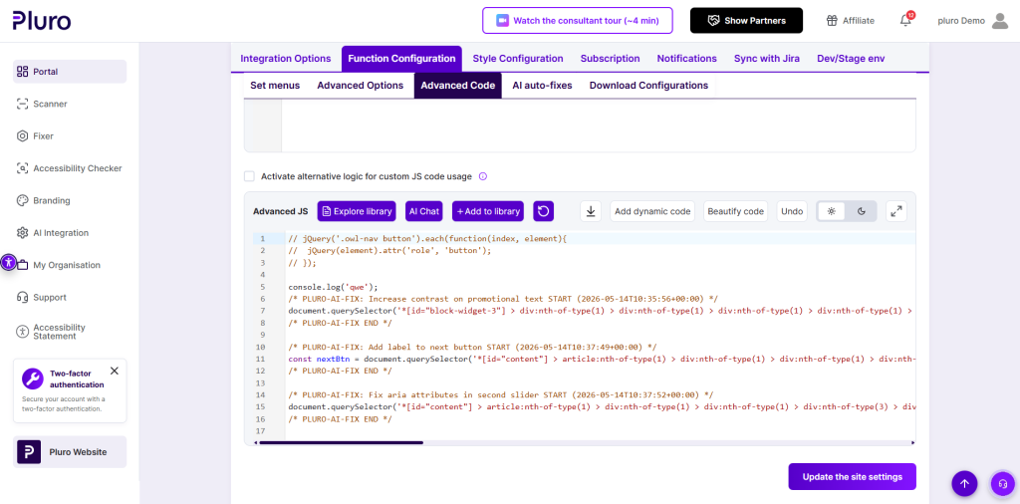1020x504 pixels.
Task: Open the Sync with Jira tab
Action: click(x=767, y=59)
